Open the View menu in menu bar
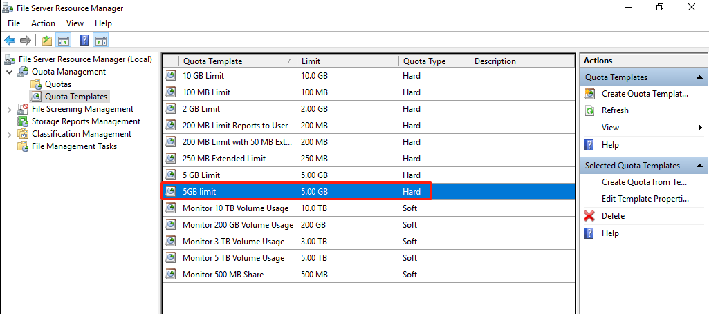Screen dimensions: 709x314 click(75, 23)
